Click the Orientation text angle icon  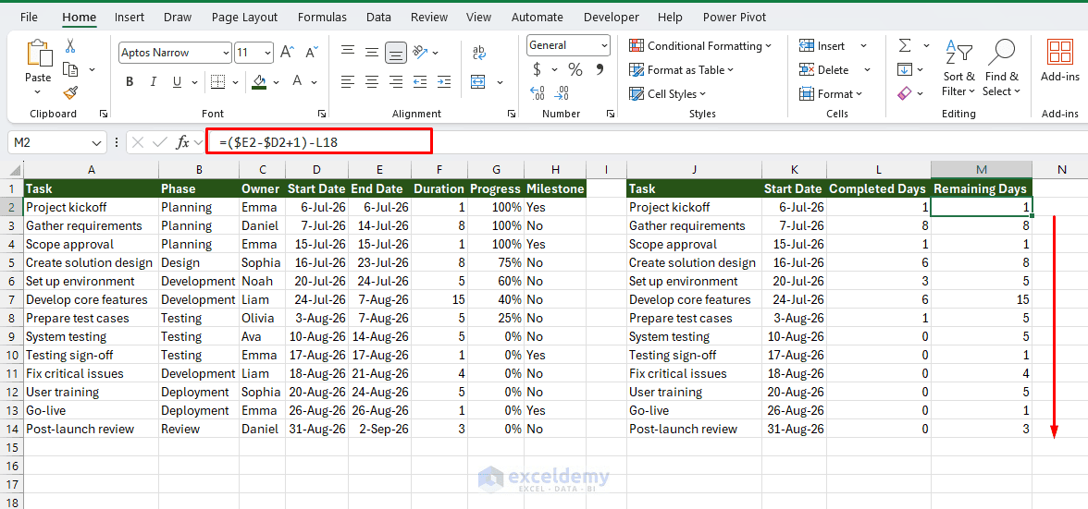click(x=420, y=52)
